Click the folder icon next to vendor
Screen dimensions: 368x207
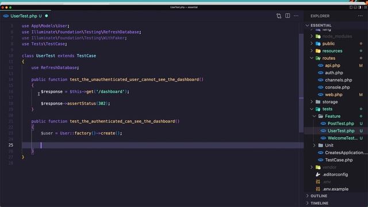pyautogui.click(x=318, y=167)
